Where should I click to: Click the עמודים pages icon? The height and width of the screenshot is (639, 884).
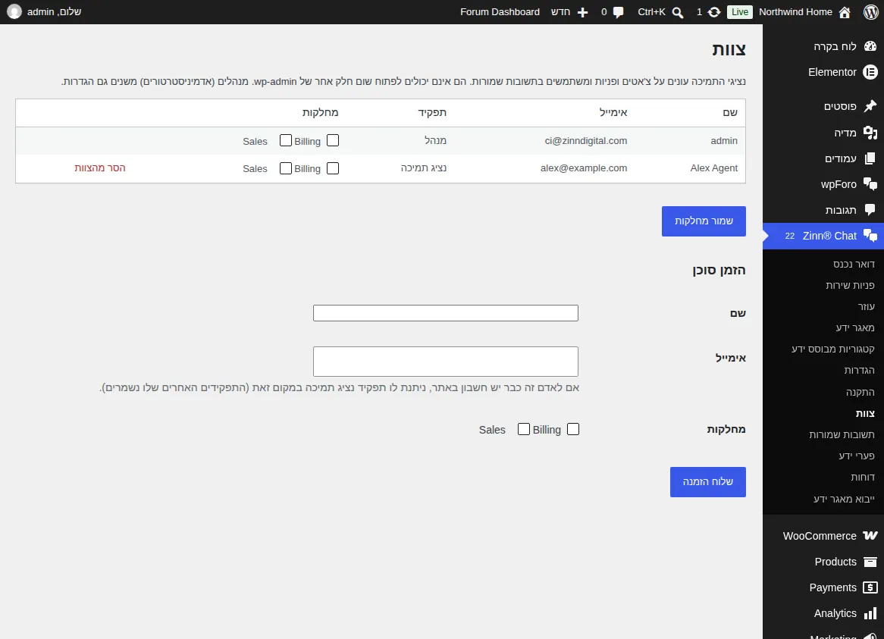click(x=870, y=158)
